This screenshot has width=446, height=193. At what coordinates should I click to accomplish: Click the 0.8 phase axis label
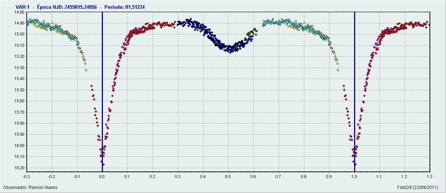(304, 177)
